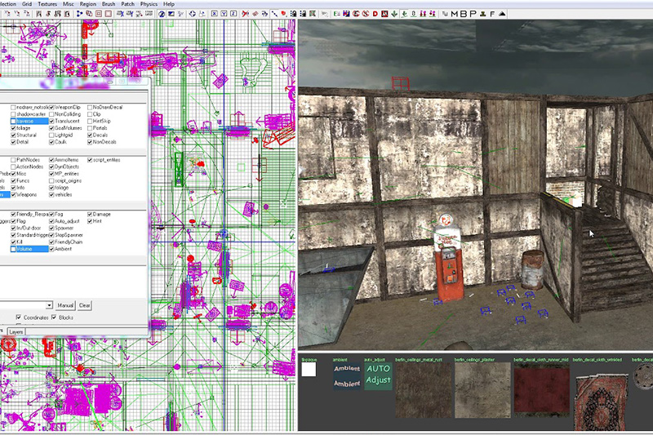Uncheck the Coordinates checkbox
This screenshot has width=653, height=435.
tap(18, 317)
